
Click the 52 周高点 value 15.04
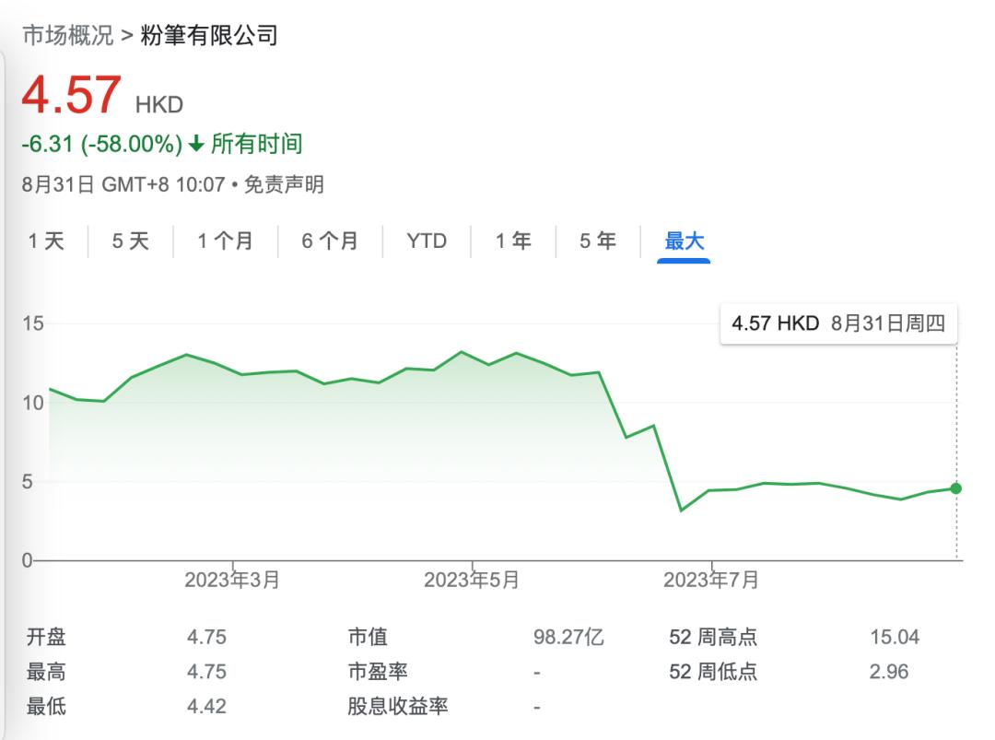coord(894,637)
